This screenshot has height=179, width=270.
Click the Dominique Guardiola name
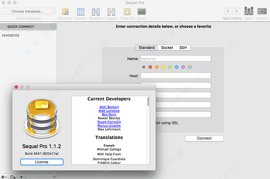[x=109, y=159]
